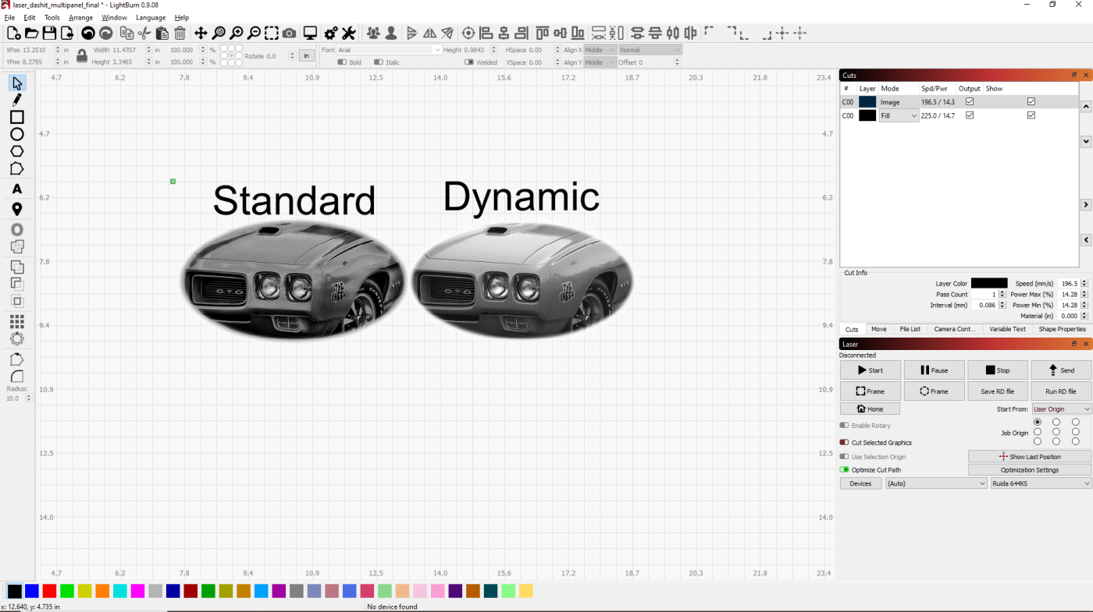Choose the Create Text tool
1093x612 pixels.
[x=16, y=189]
